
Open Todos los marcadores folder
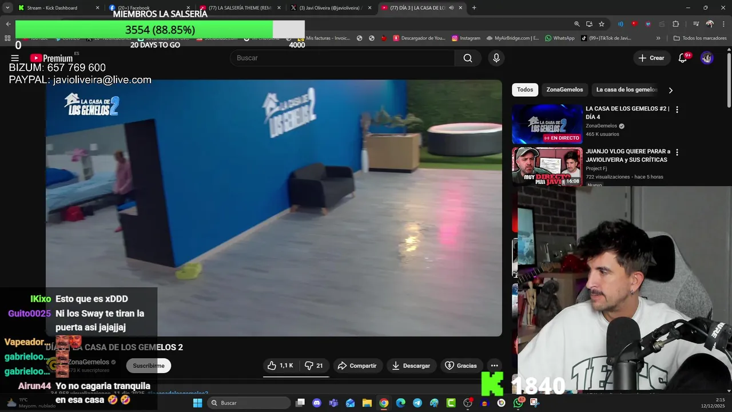(x=700, y=38)
